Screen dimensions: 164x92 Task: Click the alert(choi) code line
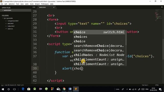coord(73,68)
